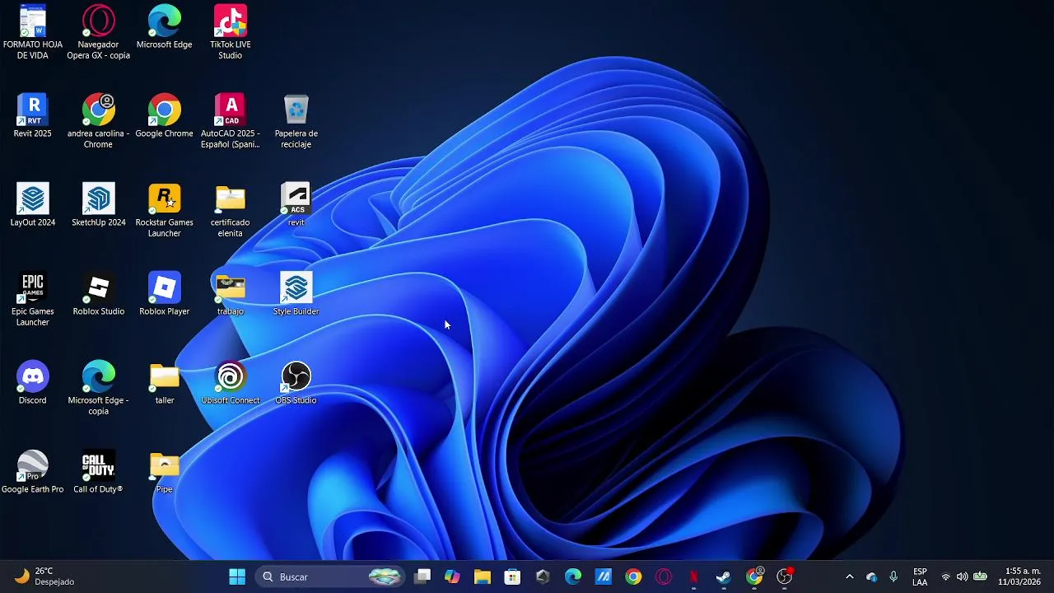Expand the hidden system tray icons chevron
Image resolution: width=1054 pixels, height=593 pixels.
pos(850,577)
